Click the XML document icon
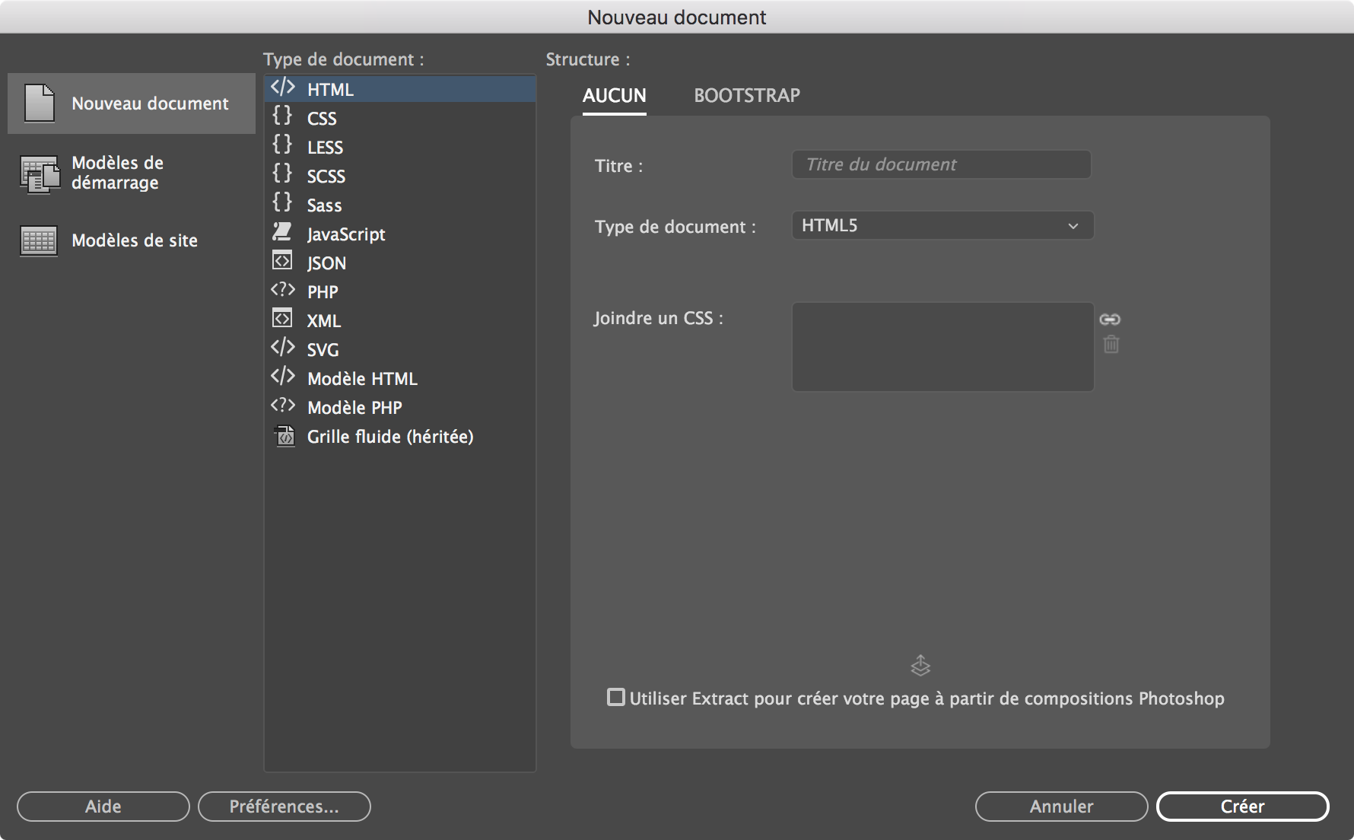The height and width of the screenshot is (840, 1354). pyautogui.click(x=282, y=319)
